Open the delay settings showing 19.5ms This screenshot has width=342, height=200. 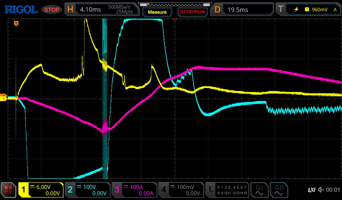243,10
